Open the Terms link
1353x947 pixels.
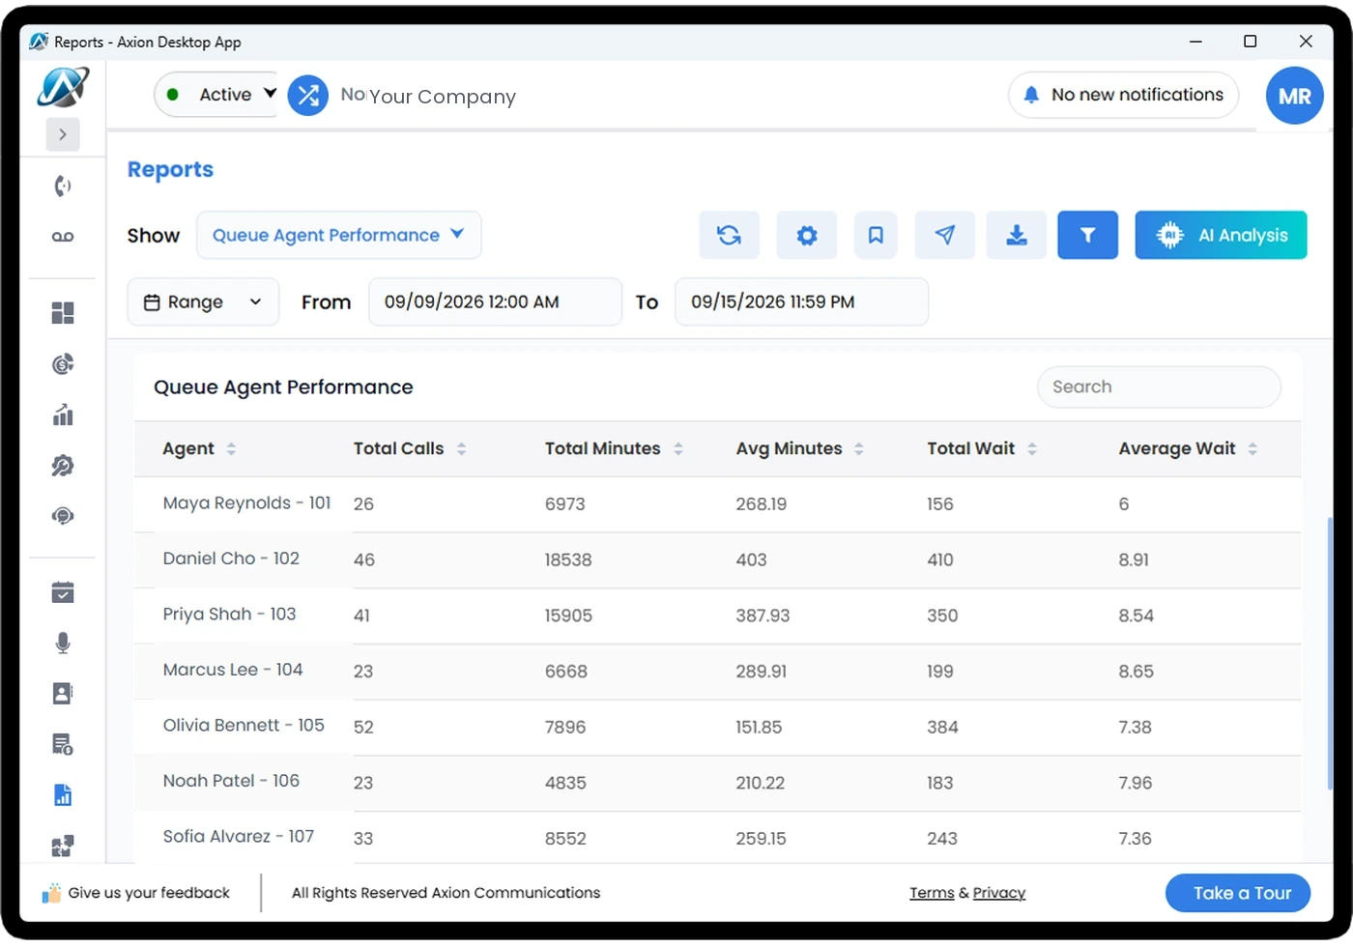[x=932, y=893]
